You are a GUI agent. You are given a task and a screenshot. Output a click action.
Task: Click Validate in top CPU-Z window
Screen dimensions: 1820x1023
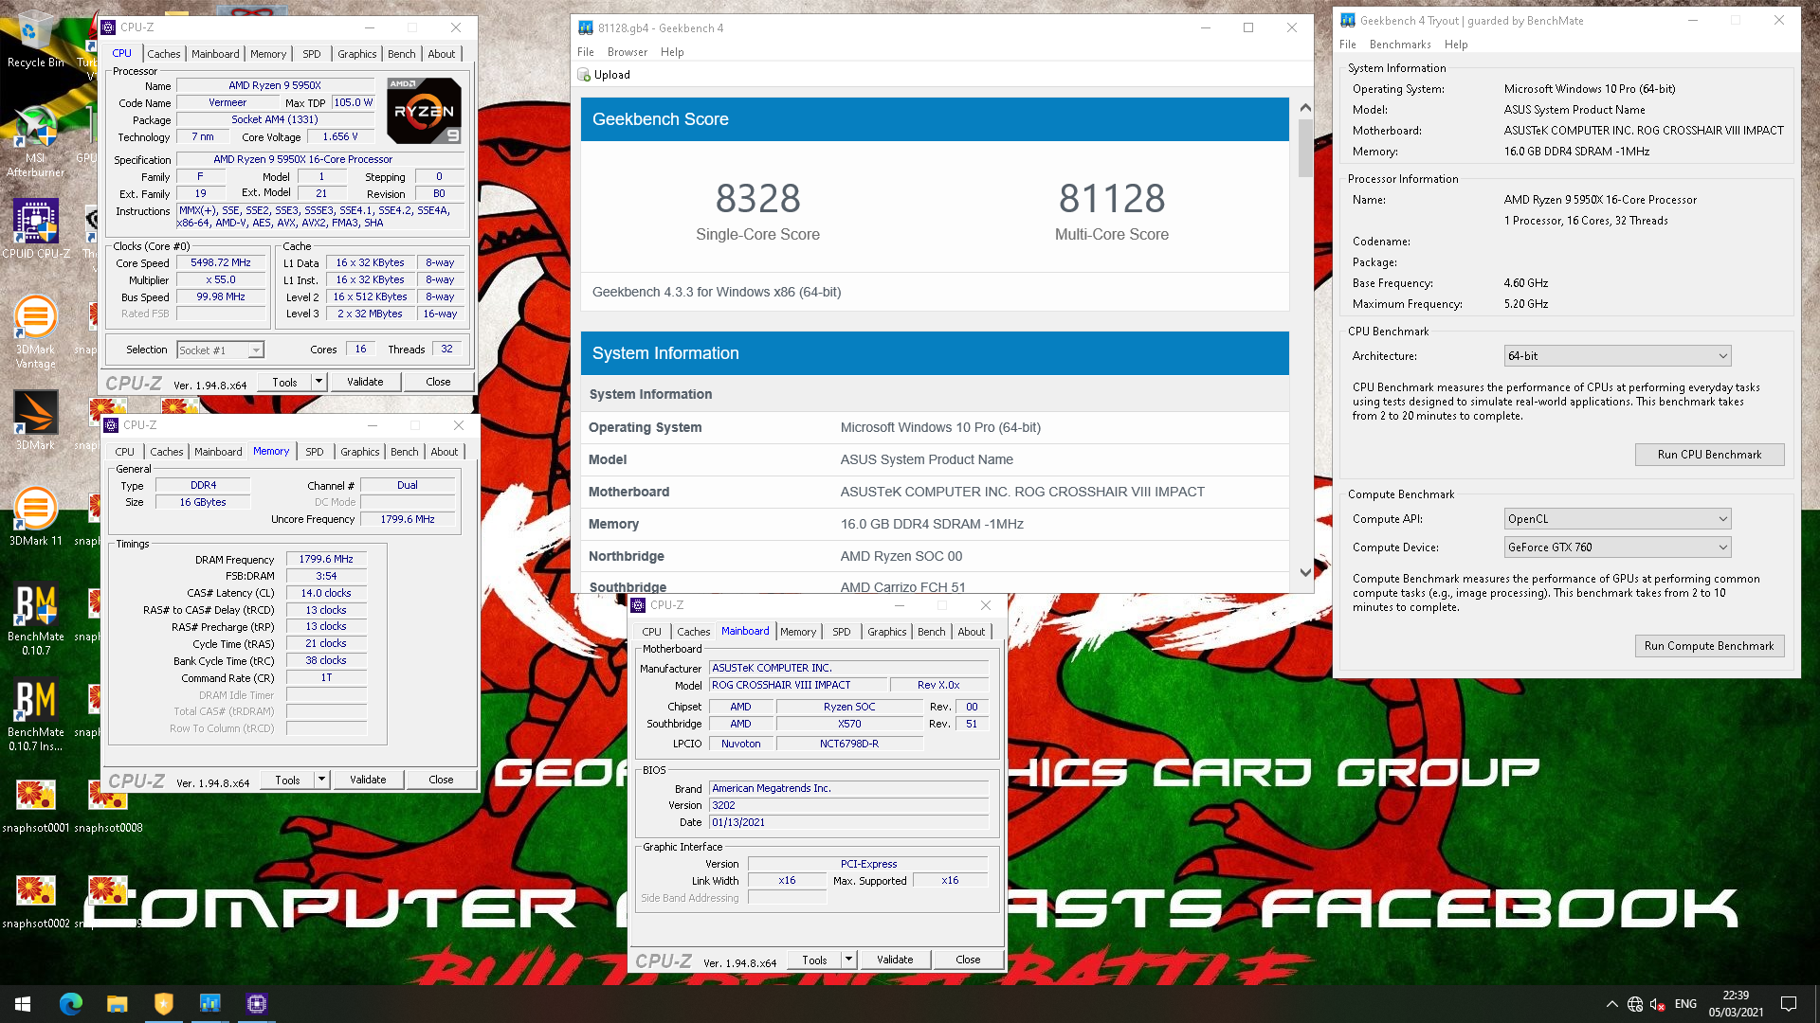coord(365,382)
